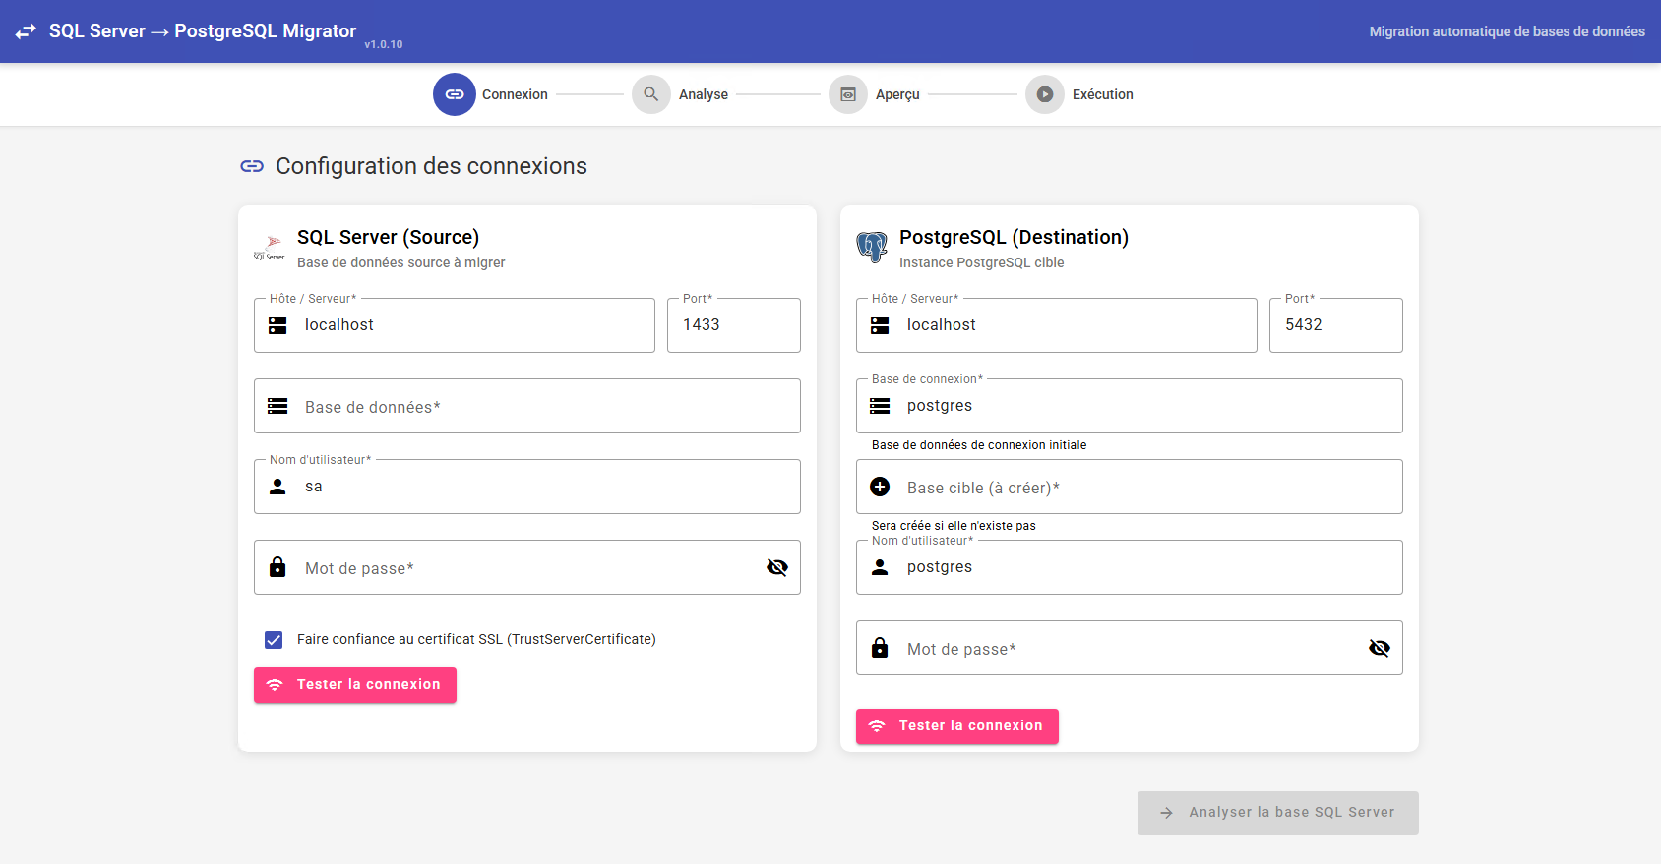1661x864 pixels.
Task: Click Instance PostgreSQL cible subtitle
Action: point(982,262)
